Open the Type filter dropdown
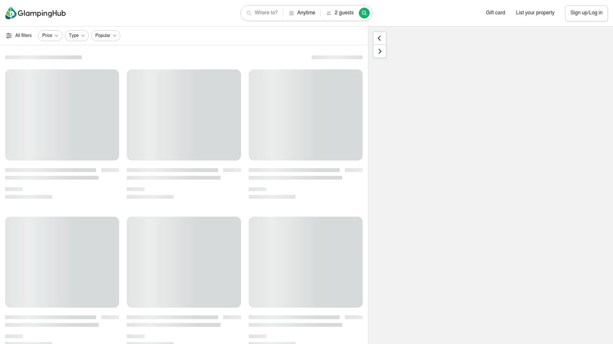 point(77,36)
